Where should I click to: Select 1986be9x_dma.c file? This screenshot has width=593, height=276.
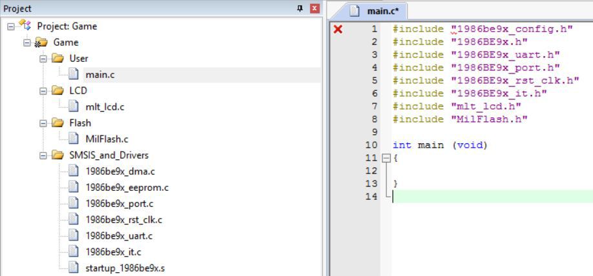click(120, 172)
